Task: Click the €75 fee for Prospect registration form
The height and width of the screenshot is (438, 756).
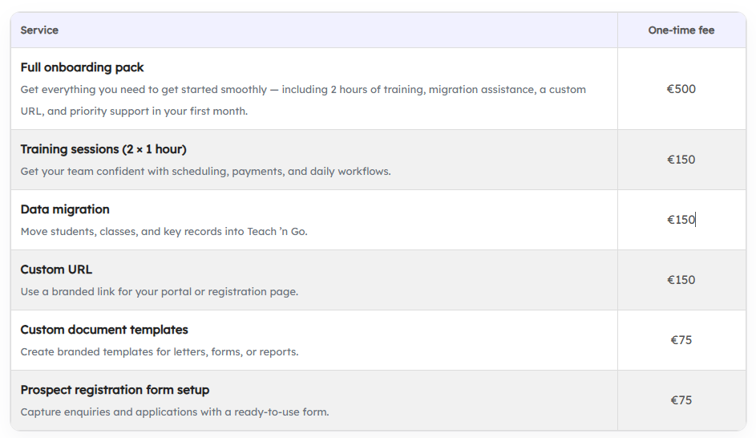Action: 681,400
